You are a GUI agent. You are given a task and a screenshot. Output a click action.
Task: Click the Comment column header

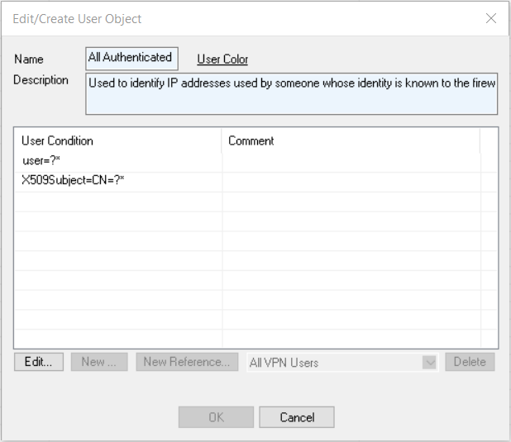[x=351, y=141]
